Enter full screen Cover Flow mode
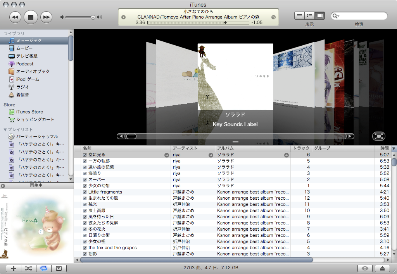This screenshot has height=274, width=397. 379,136
